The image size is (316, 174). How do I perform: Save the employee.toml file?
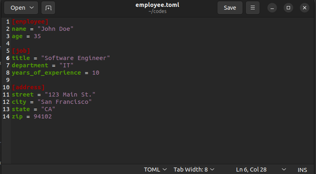pos(230,8)
